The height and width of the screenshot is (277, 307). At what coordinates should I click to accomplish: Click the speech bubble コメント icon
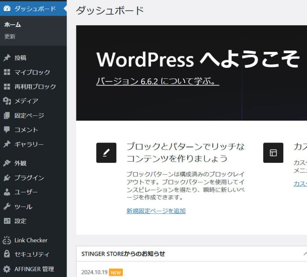click(x=7, y=130)
